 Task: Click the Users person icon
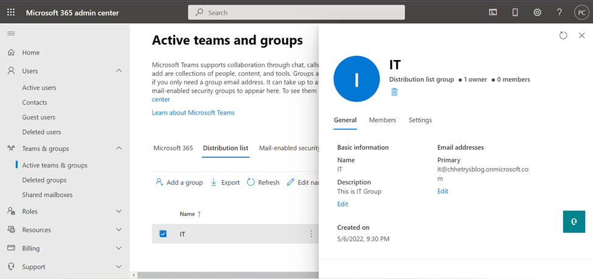(12, 71)
